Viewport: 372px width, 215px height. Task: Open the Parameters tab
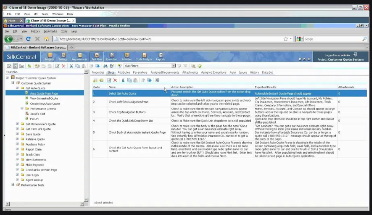point(140,72)
